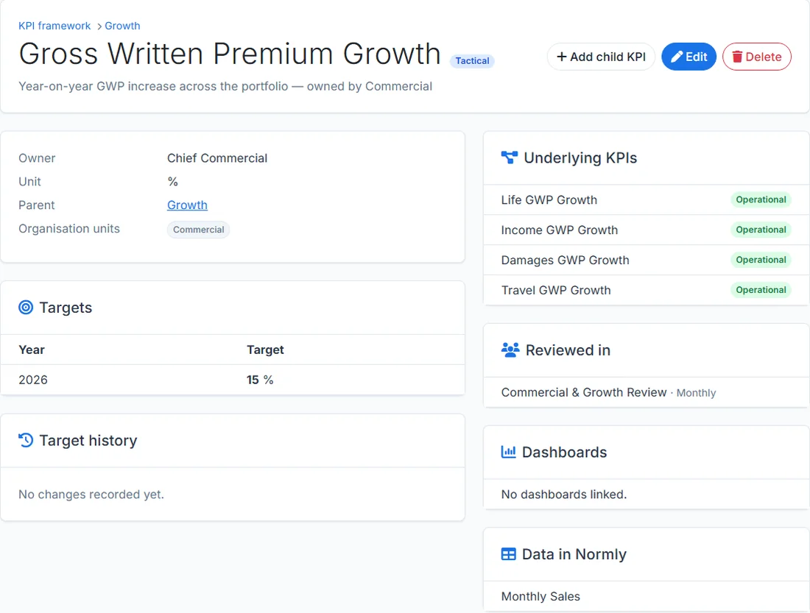Screen dimensions: 810x613
Task: Click Operational badge on Life GWP Growth
Action: point(761,200)
